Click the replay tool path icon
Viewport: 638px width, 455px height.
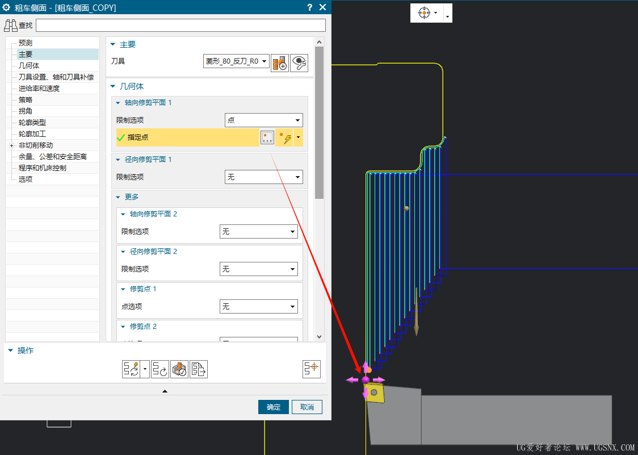click(x=160, y=369)
